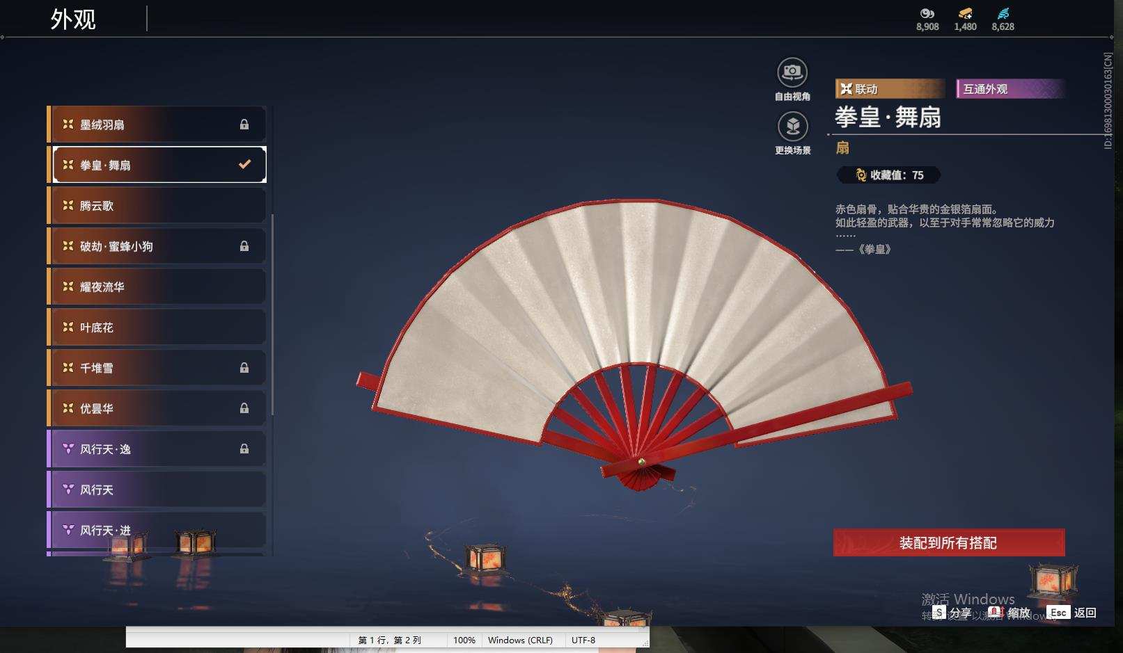The width and height of the screenshot is (1123, 653).
Task: Click the Esc 返回 back button
Action: click(1072, 613)
